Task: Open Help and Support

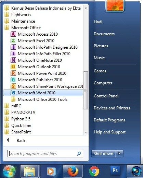Action: point(109,132)
